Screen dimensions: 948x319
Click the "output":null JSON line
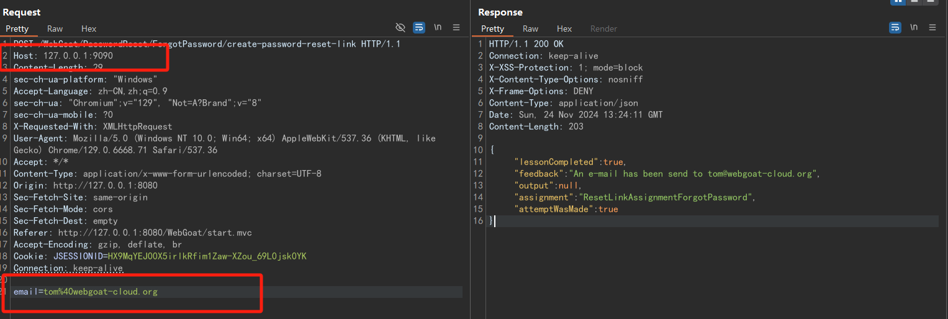point(548,186)
